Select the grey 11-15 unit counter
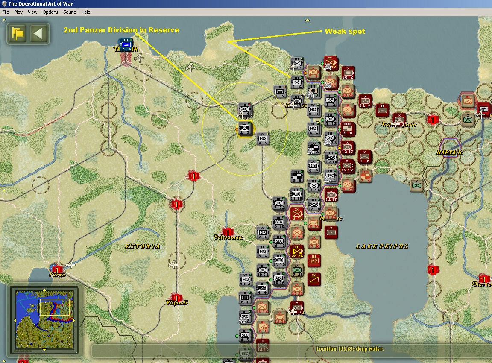 pos(296,194)
